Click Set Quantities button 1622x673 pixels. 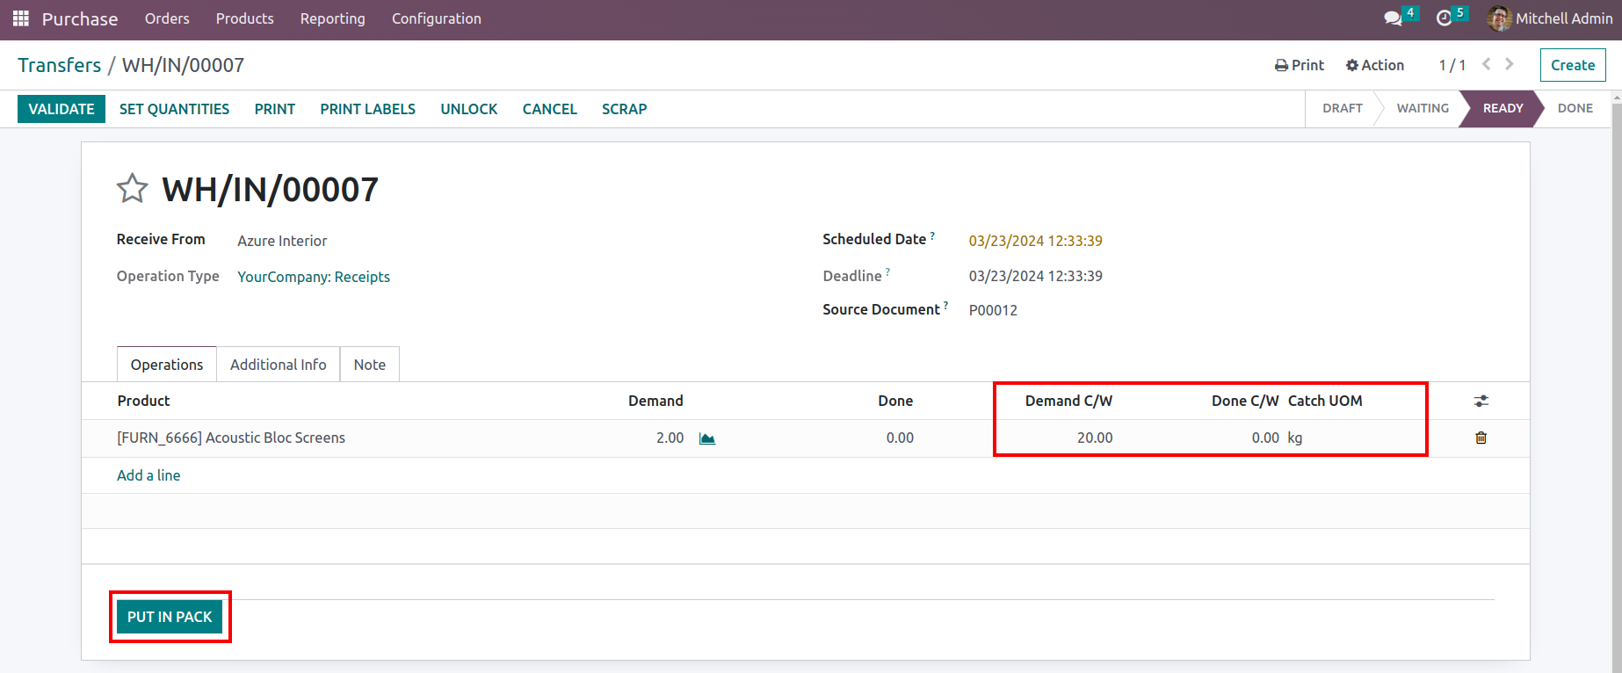[x=174, y=109]
